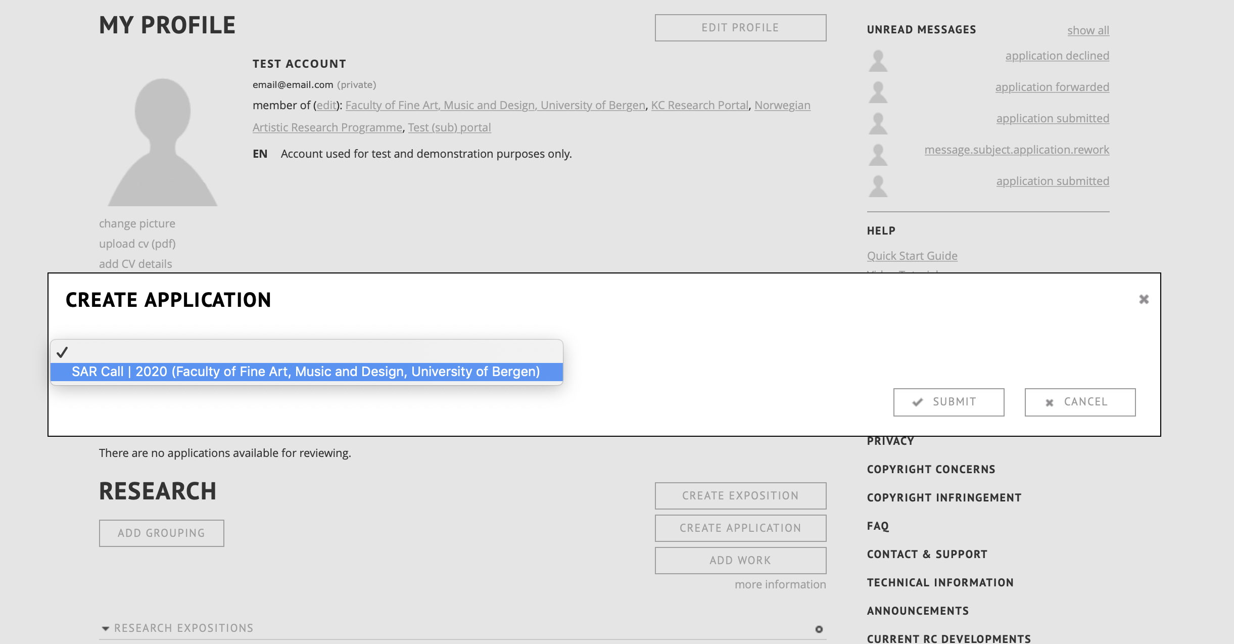
Task: Click the Edit Profile button
Action: click(x=740, y=28)
